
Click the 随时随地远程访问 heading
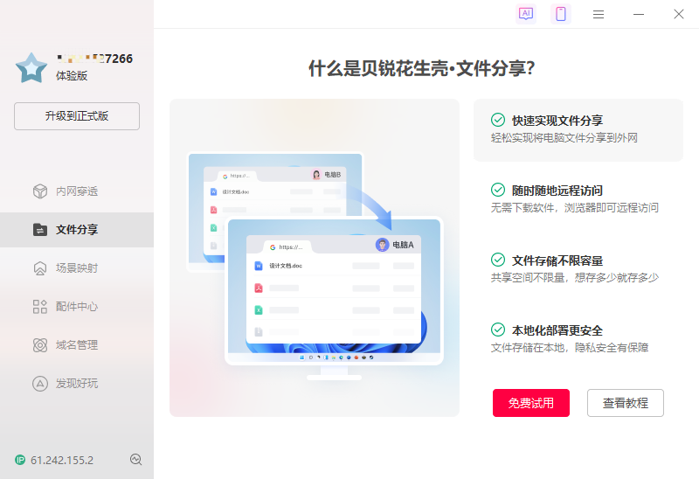557,191
